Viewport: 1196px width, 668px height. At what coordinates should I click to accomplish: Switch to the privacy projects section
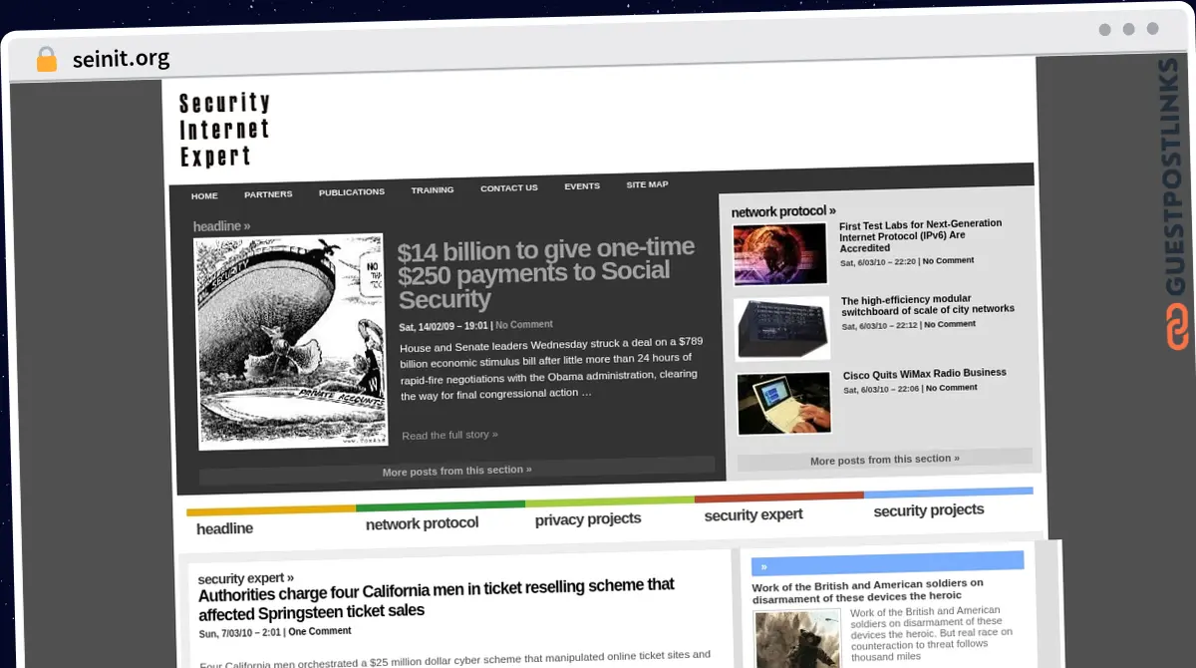coord(588,518)
